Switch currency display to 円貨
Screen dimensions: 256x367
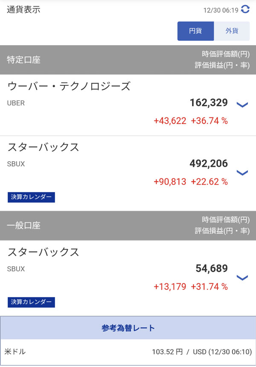point(195,31)
